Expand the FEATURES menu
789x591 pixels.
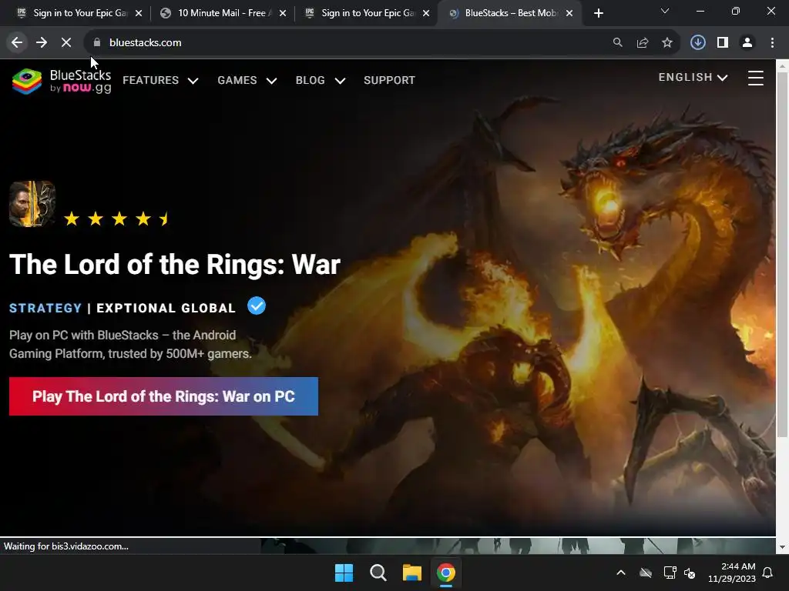160,80
